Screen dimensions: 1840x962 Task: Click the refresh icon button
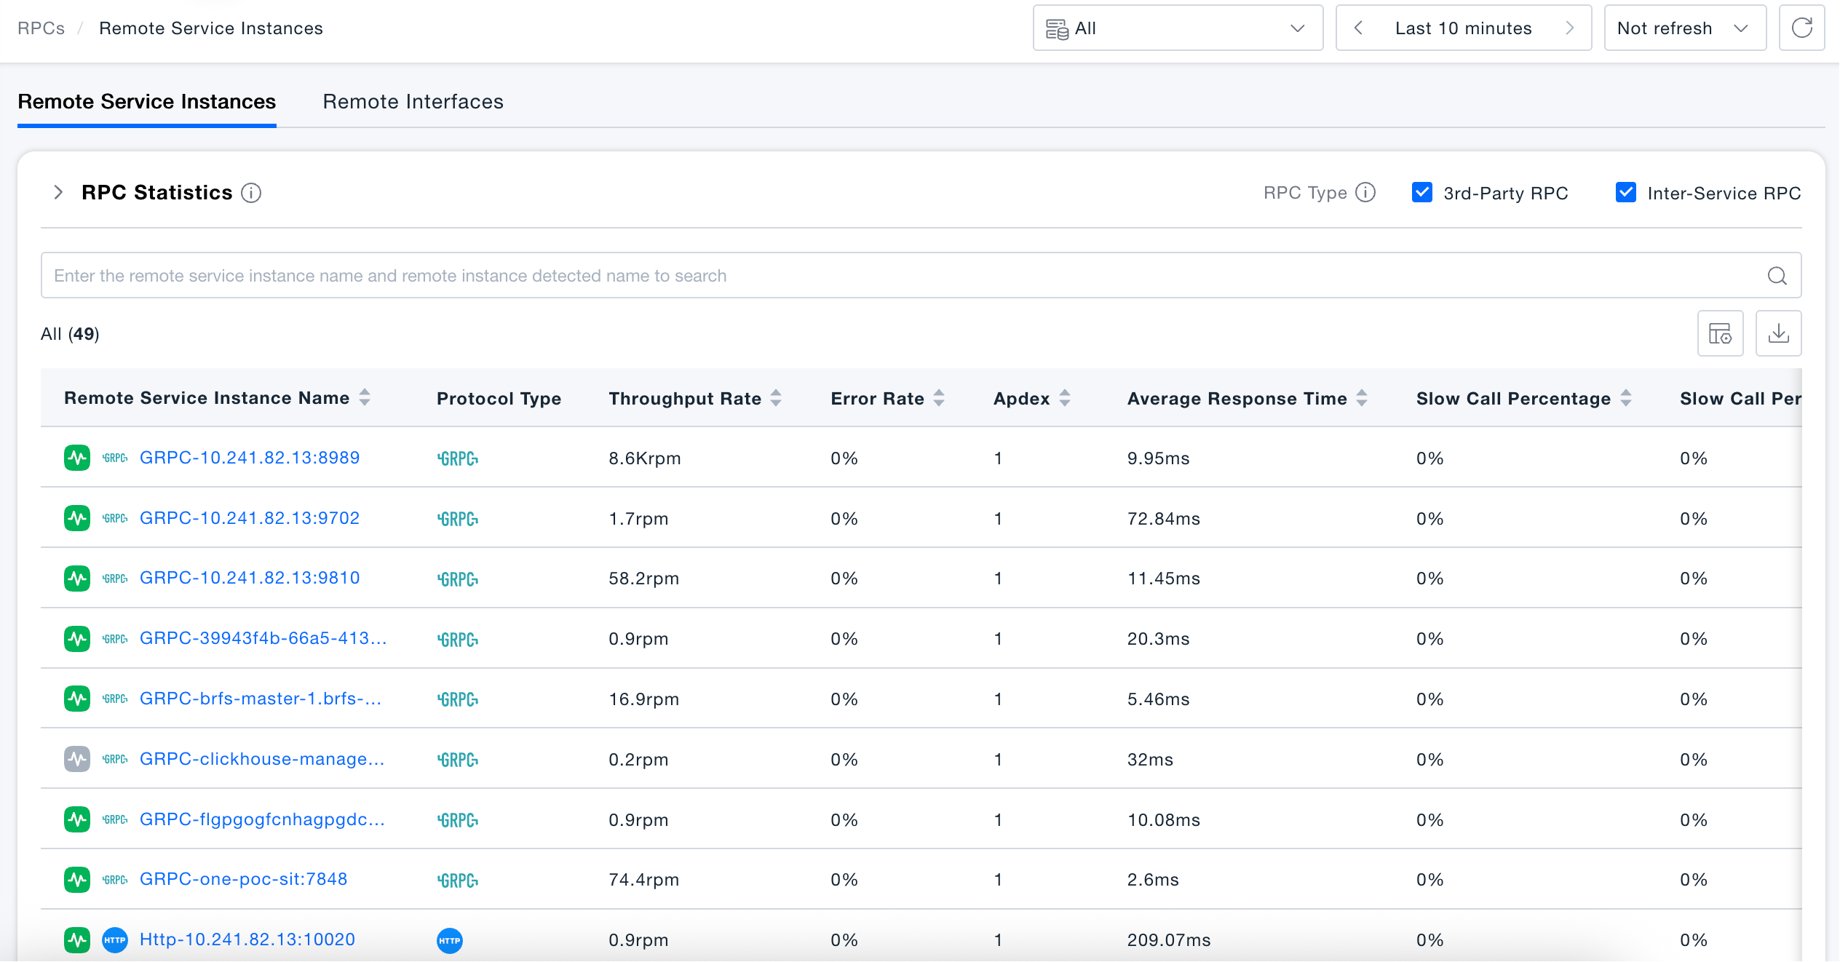1801,28
